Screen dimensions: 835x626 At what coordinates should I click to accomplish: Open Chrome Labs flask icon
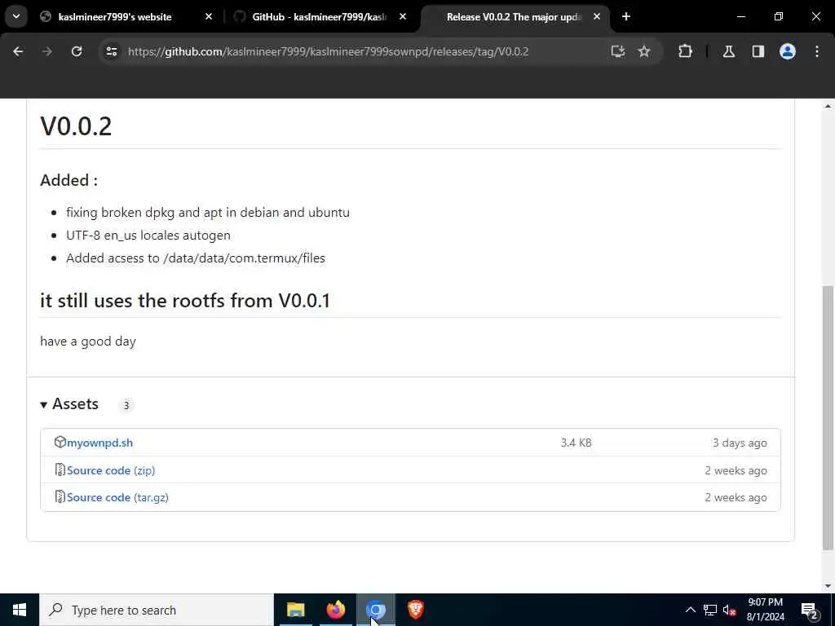(728, 51)
